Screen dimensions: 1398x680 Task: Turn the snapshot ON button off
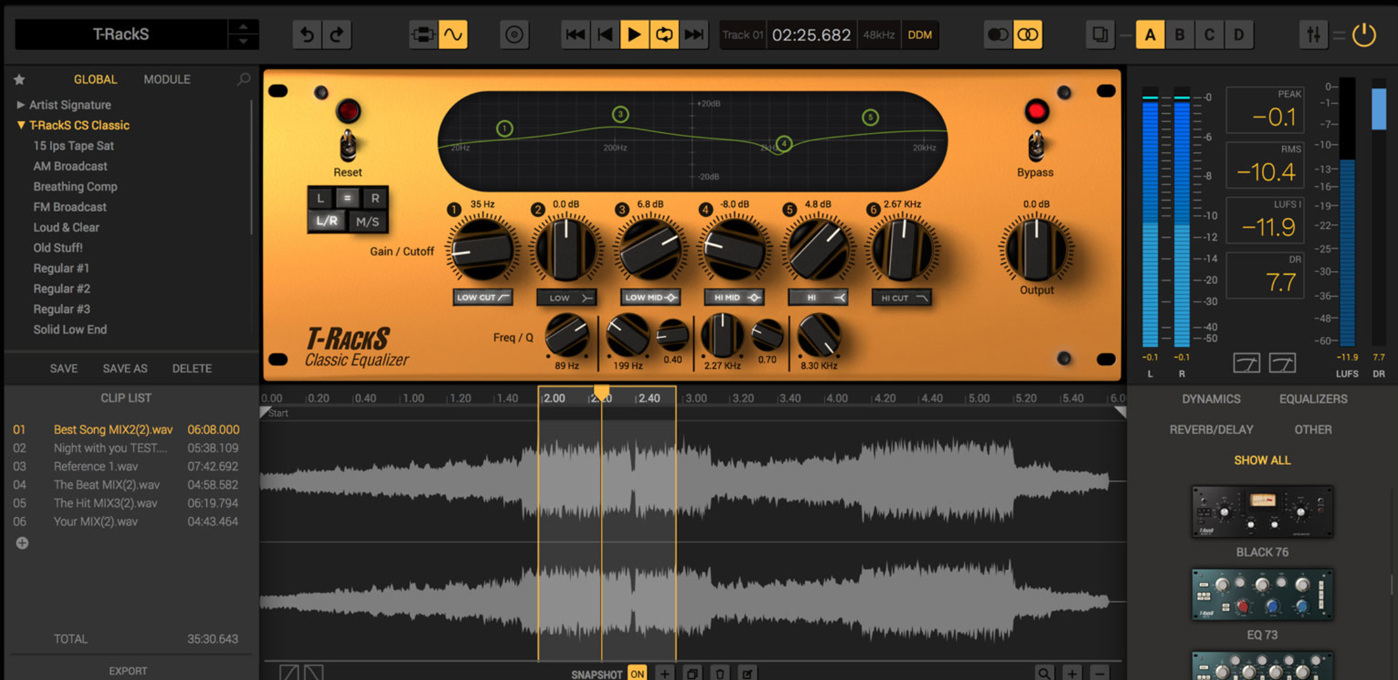coord(637,673)
